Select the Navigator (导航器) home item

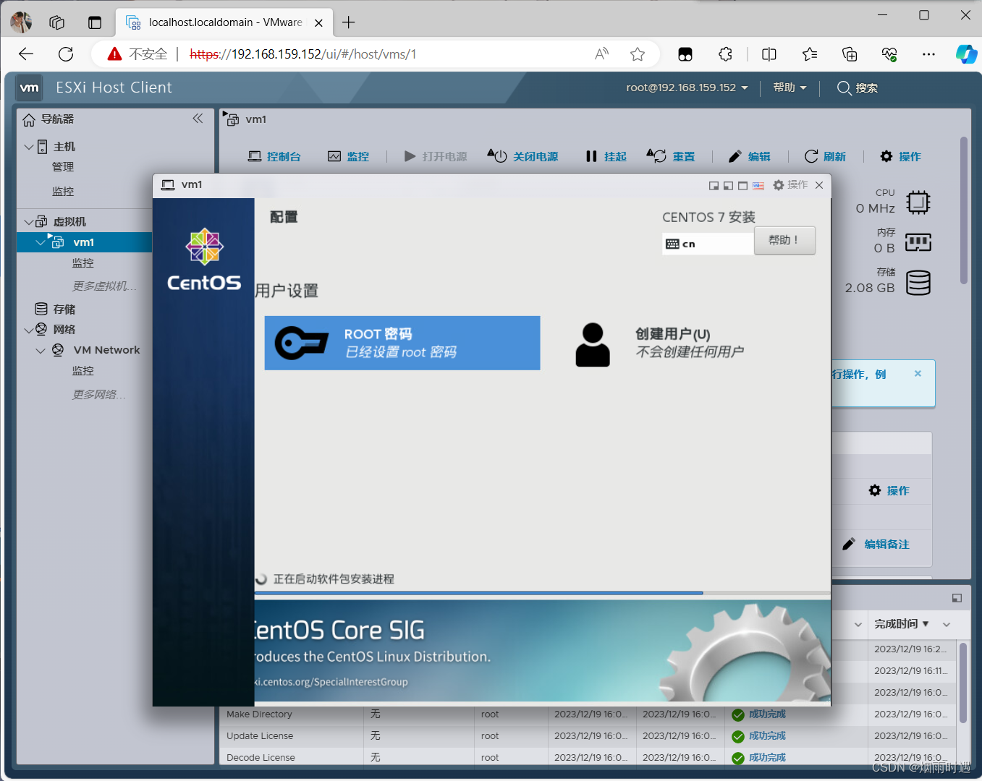[48, 119]
